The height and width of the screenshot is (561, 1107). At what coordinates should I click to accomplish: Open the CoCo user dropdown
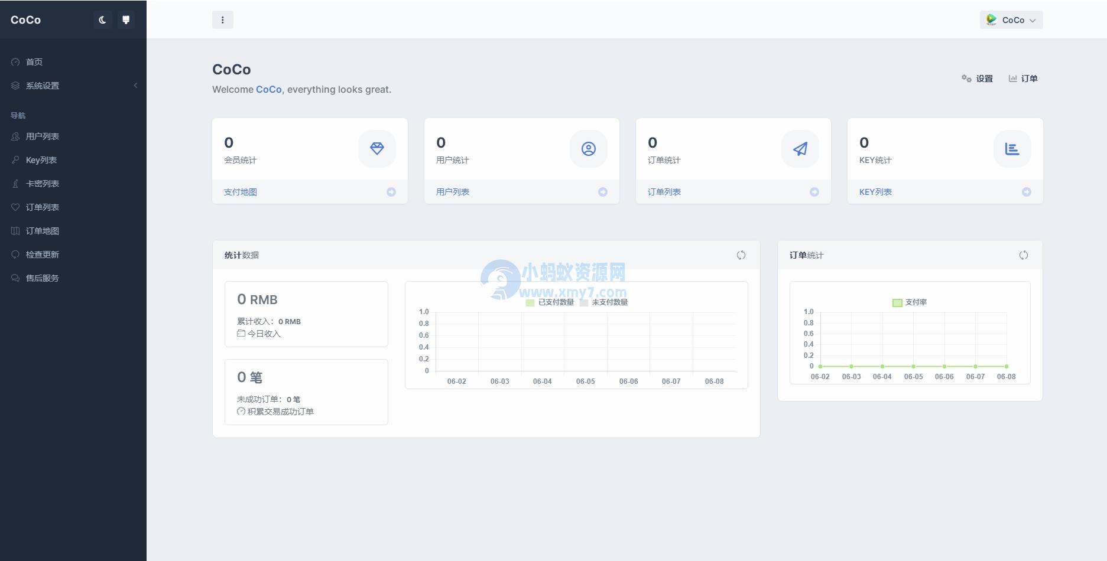(1011, 19)
